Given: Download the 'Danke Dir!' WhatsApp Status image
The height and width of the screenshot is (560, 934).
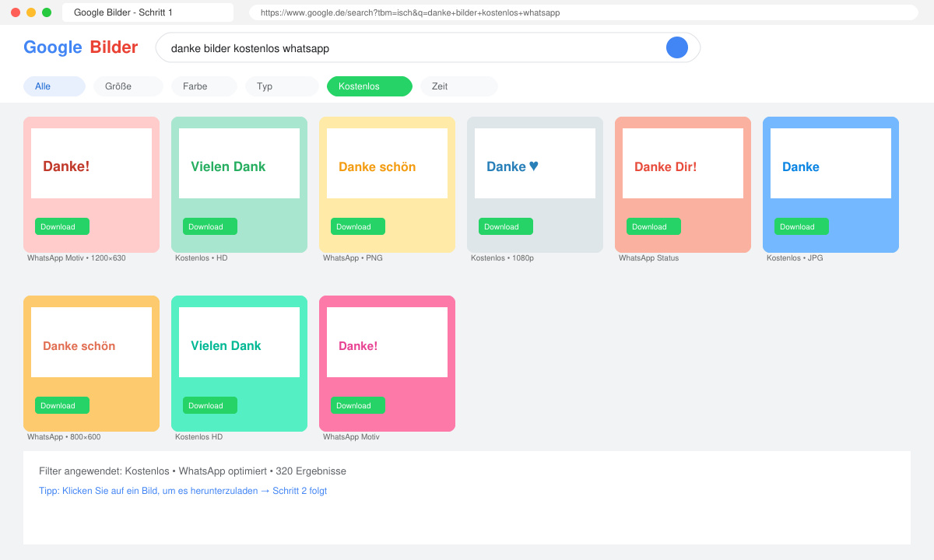Looking at the screenshot, I should [654, 226].
